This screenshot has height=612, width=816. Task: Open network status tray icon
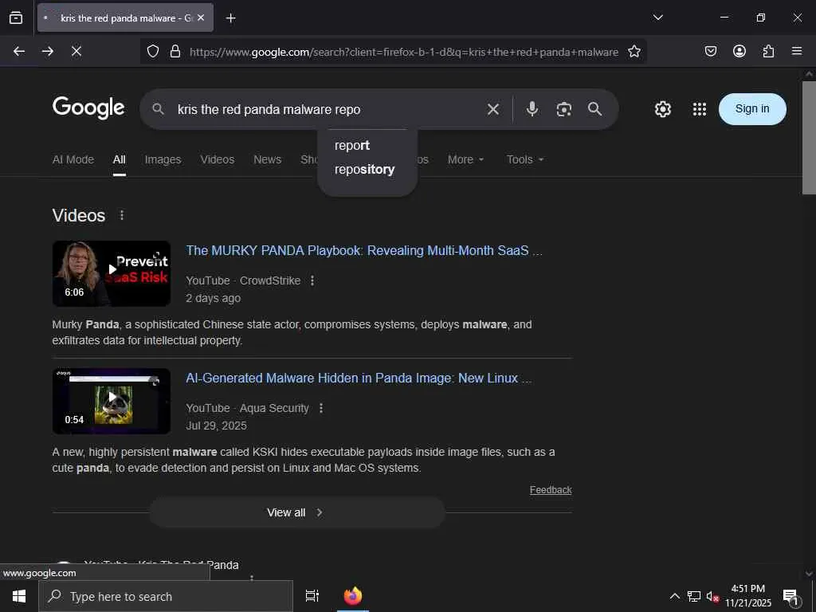(693, 596)
